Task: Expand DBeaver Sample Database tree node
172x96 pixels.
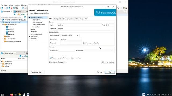Action: [1, 20]
